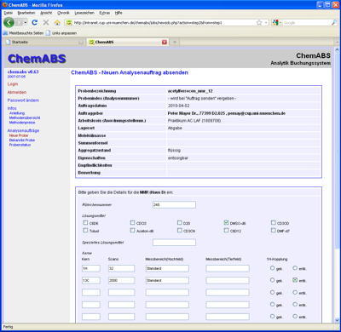Open the Lesezeichen menu

pyautogui.click(x=84, y=13)
